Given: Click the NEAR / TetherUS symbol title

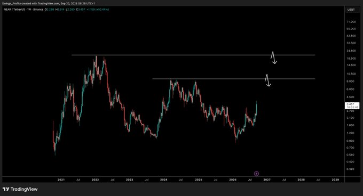Looking at the screenshot, I should 23,10.
